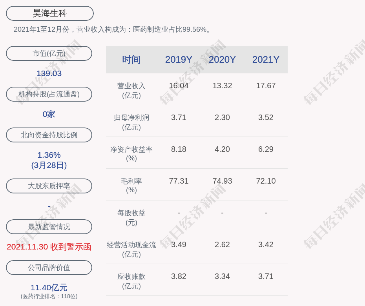This screenshot has width=365, height=306.
Task: Select 2019 receivables value 3.82
Action: [179, 277]
